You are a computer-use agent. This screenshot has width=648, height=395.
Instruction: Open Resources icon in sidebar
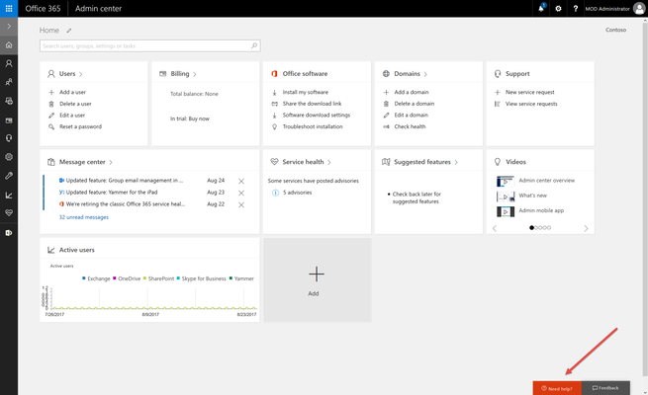(x=9, y=101)
